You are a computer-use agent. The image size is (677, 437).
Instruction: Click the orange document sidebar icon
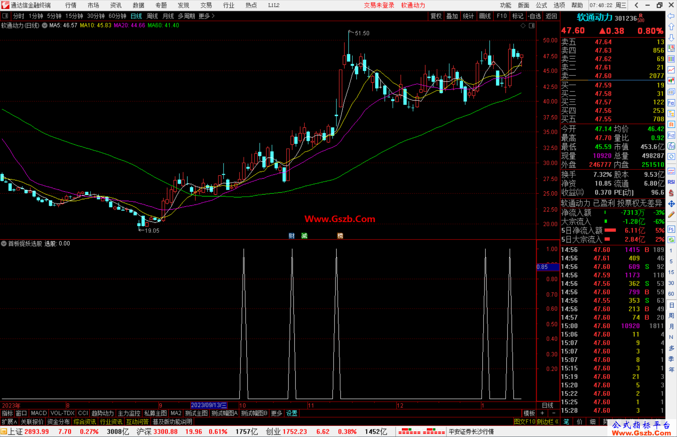point(671,124)
